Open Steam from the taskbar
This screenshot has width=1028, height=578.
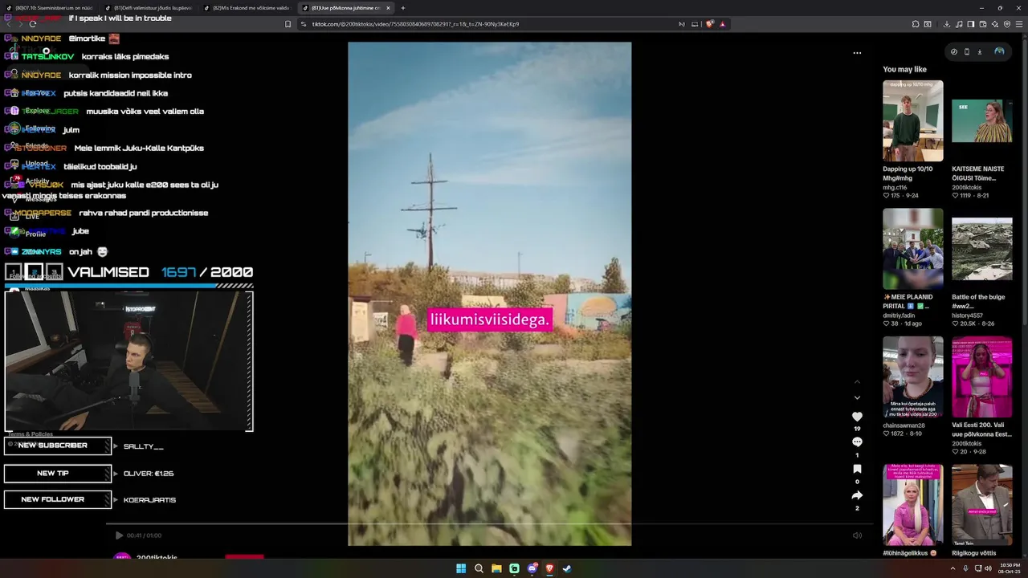point(567,568)
